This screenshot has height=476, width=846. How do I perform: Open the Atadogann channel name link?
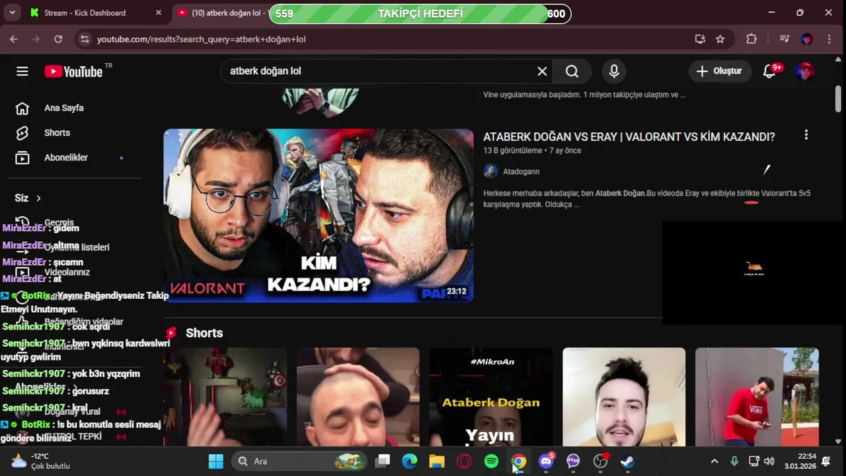(x=521, y=171)
